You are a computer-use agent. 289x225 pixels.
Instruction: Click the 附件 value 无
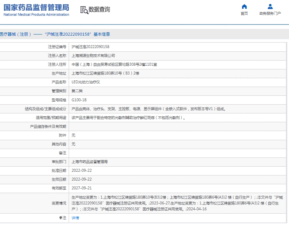point(73,135)
